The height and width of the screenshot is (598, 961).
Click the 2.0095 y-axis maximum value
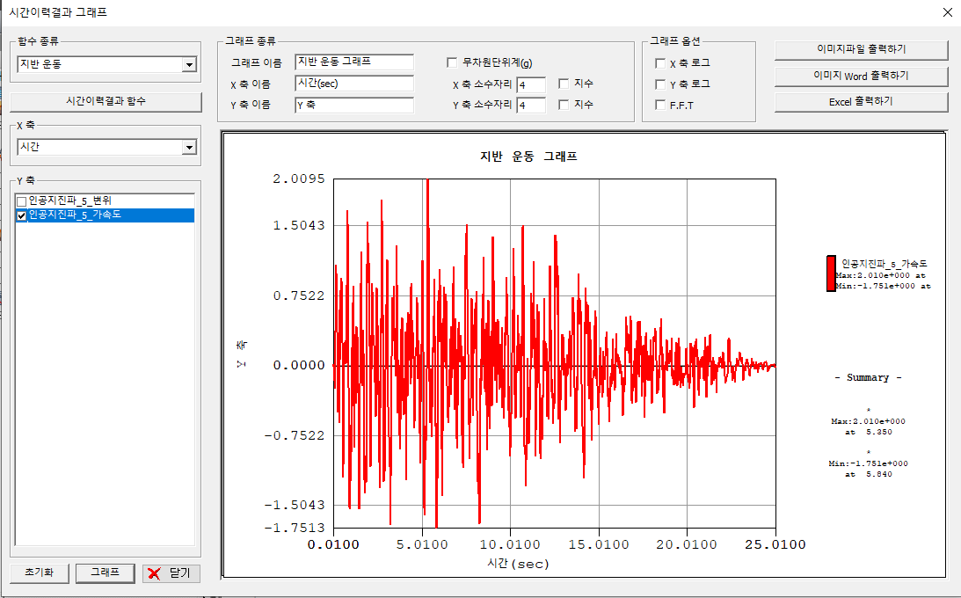[299, 179]
